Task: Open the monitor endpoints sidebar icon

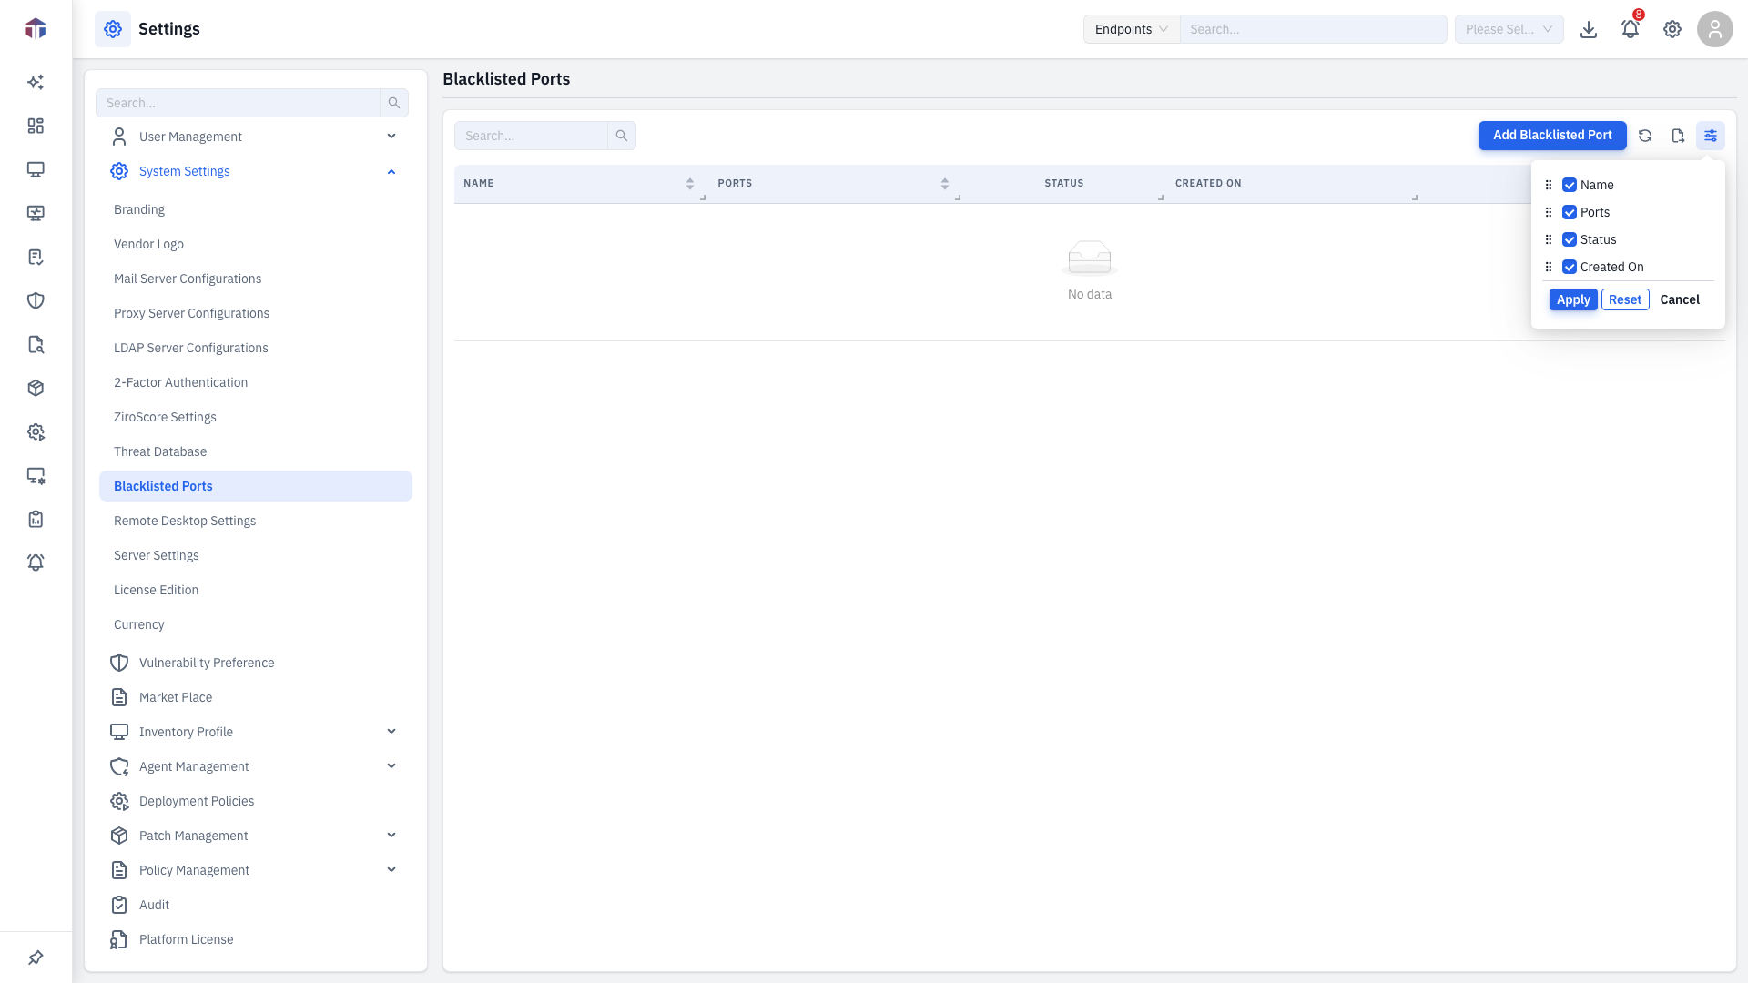Action: (x=36, y=169)
